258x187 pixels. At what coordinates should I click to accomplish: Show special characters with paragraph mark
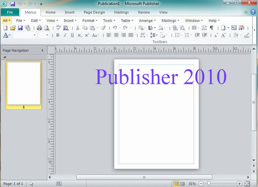(x=212, y=28)
